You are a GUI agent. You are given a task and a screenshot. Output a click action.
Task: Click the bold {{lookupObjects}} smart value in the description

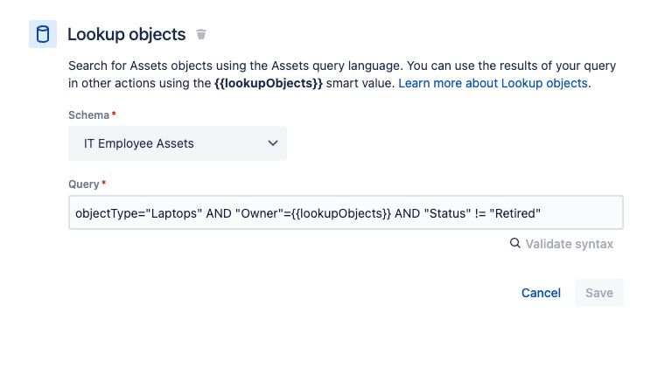pos(269,83)
